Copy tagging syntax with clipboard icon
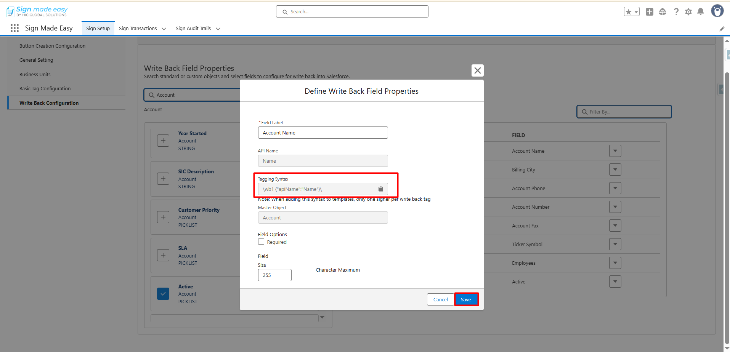 click(x=380, y=189)
